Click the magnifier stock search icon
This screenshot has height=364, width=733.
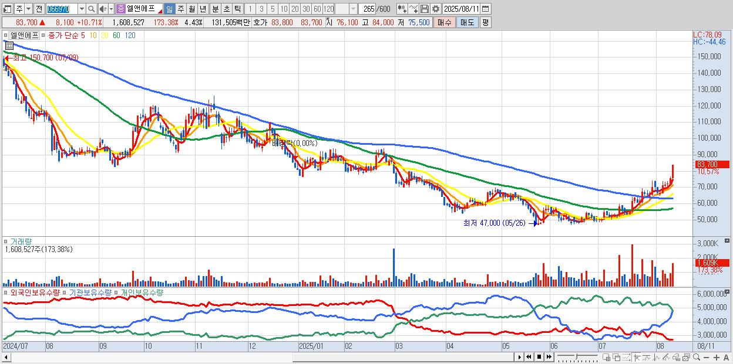pyautogui.click(x=92, y=9)
